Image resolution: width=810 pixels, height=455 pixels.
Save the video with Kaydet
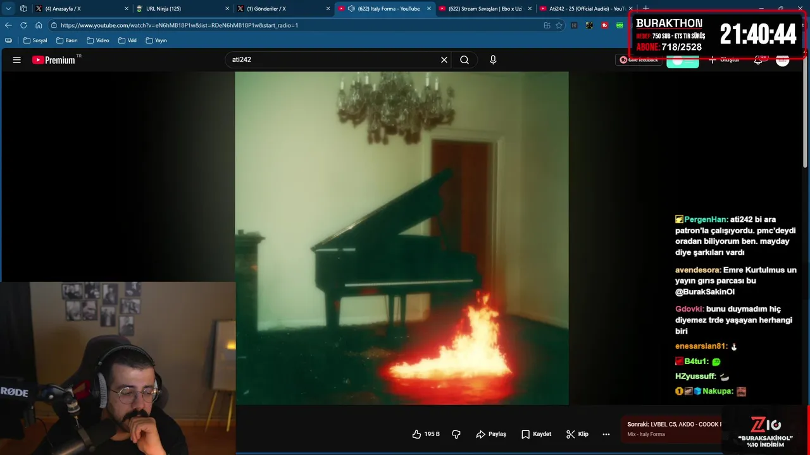[536, 434]
